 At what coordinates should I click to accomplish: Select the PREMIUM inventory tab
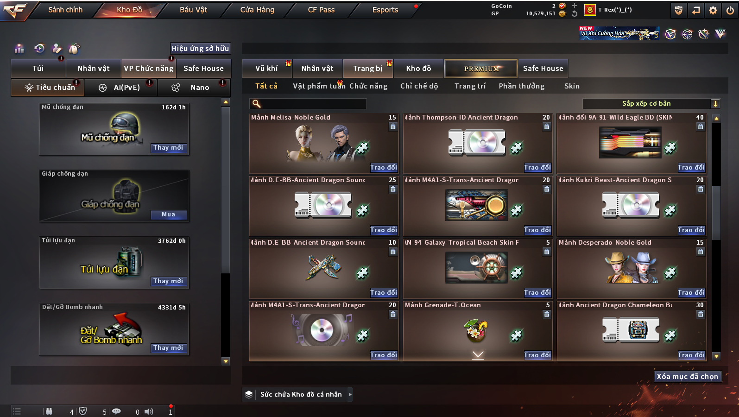point(481,69)
